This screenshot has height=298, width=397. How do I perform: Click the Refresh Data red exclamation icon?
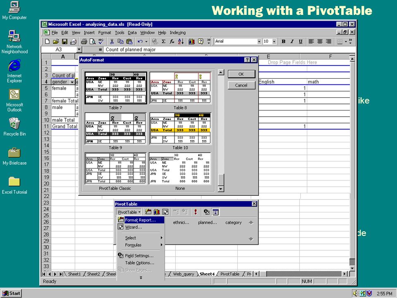coord(196,212)
